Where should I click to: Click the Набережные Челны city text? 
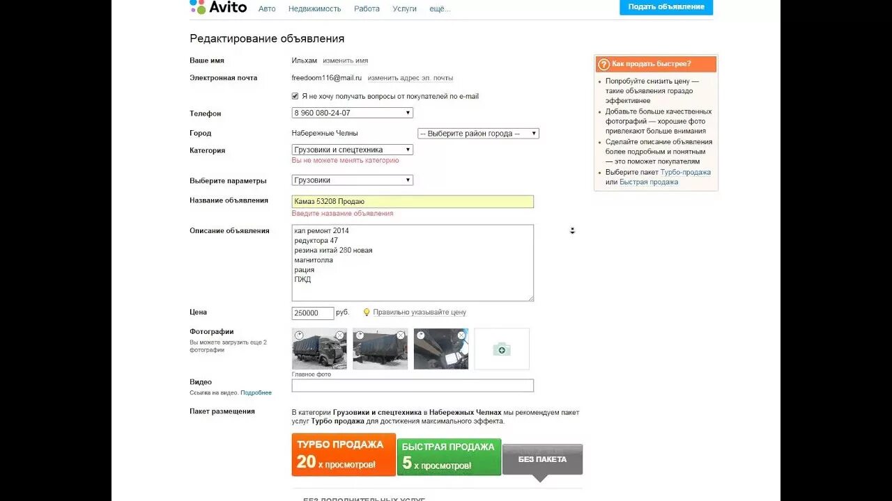[325, 133]
